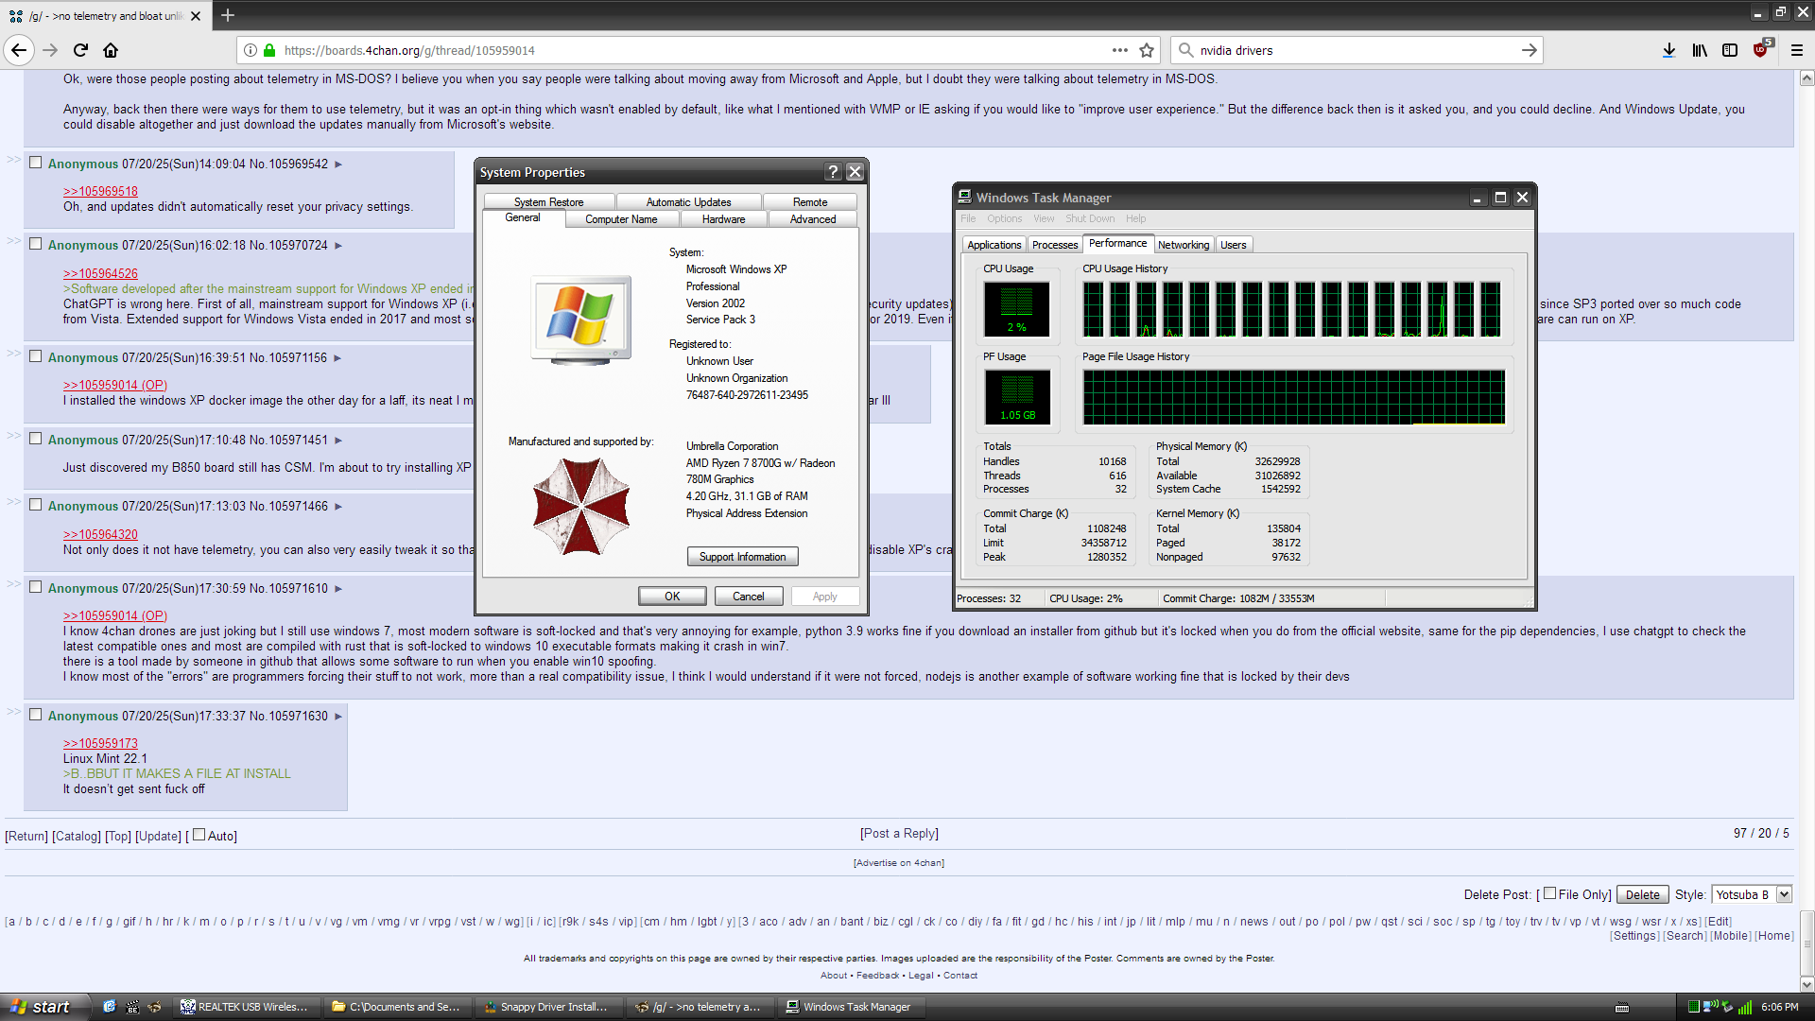The width and height of the screenshot is (1815, 1021).
Task: Launch Internet Explorer from quick launch
Action: (x=110, y=1007)
